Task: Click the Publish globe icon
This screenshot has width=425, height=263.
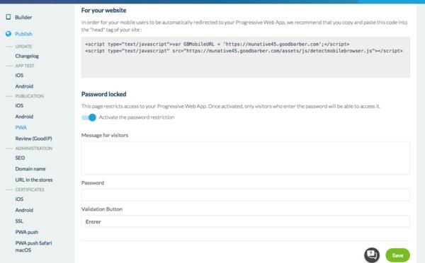Action: click(x=8, y=34)
